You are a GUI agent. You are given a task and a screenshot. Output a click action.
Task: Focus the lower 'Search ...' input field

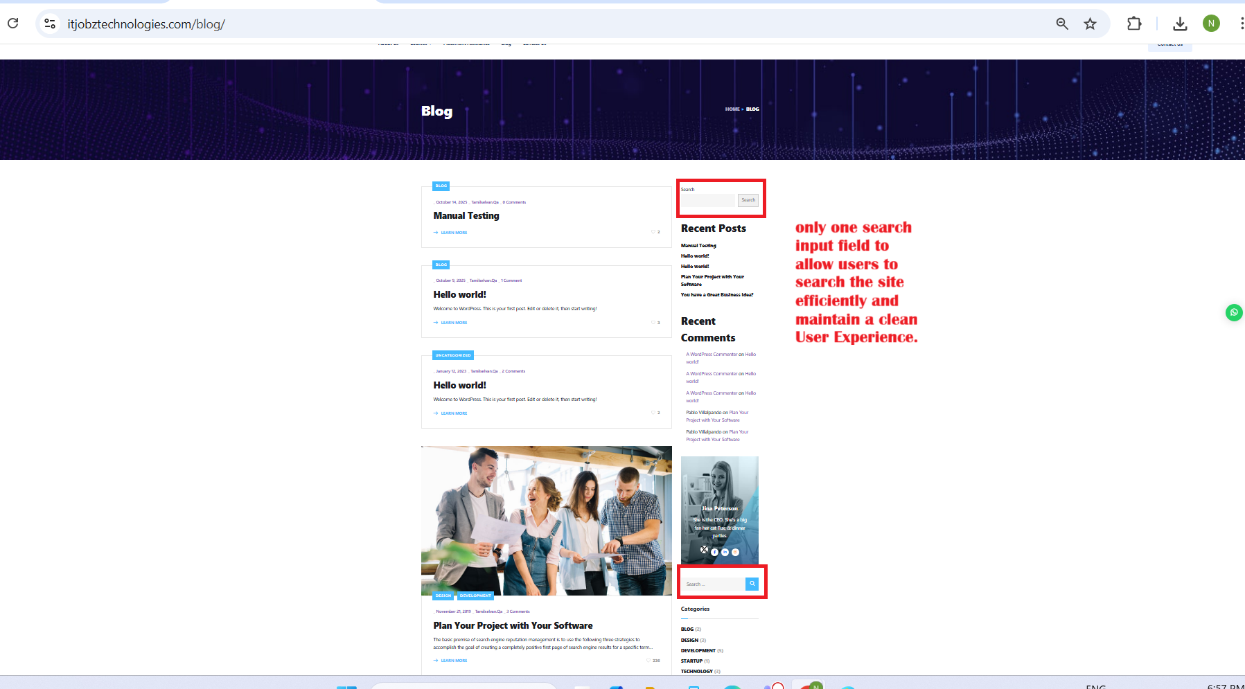click(714, 584)
